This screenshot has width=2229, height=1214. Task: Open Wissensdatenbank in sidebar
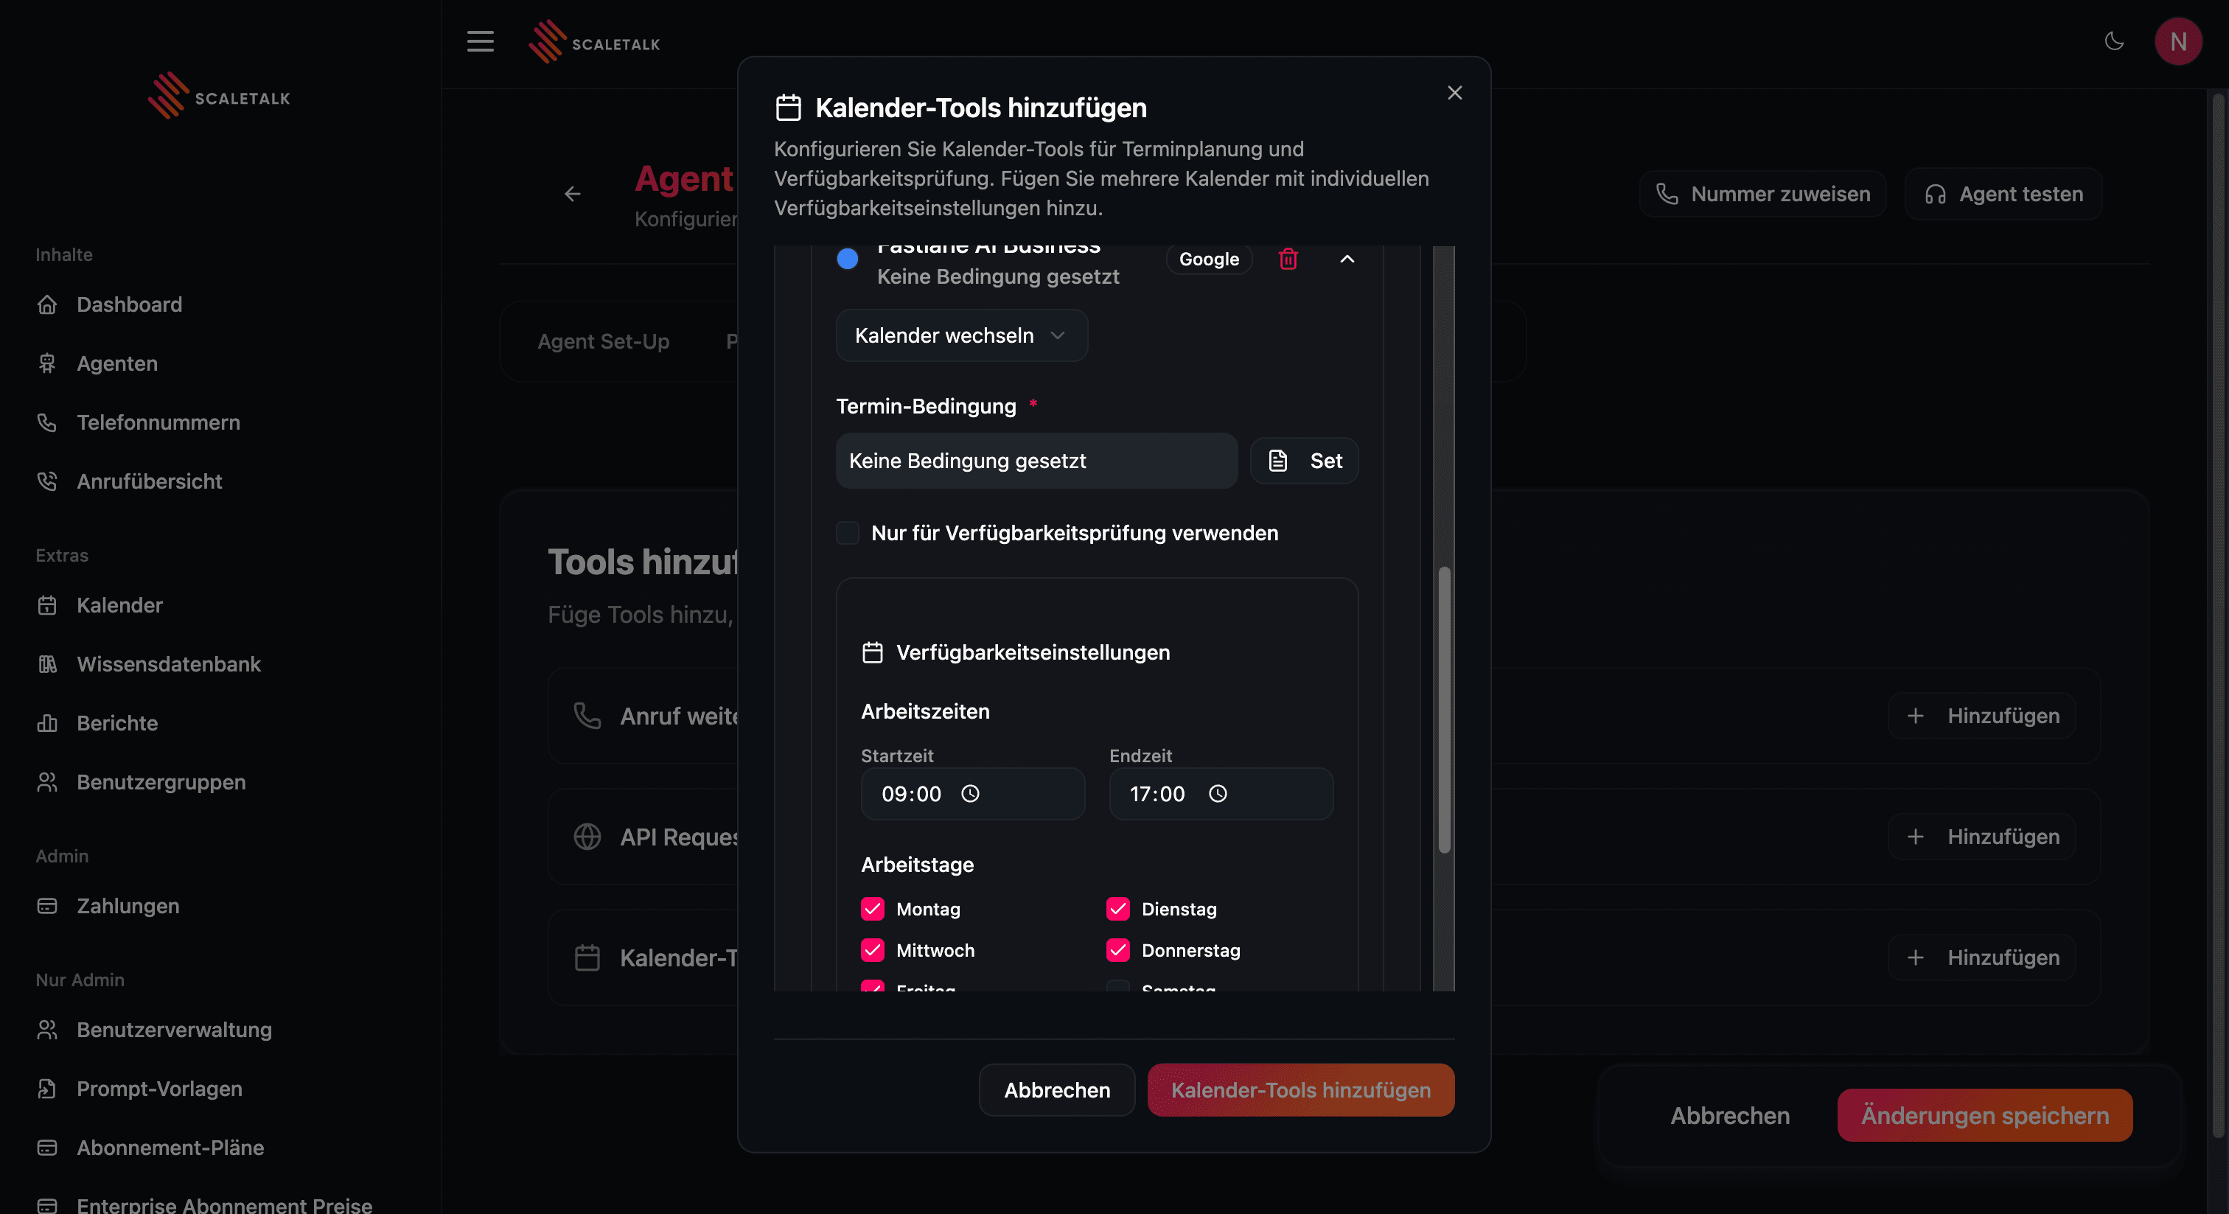[x=168, y=663]
